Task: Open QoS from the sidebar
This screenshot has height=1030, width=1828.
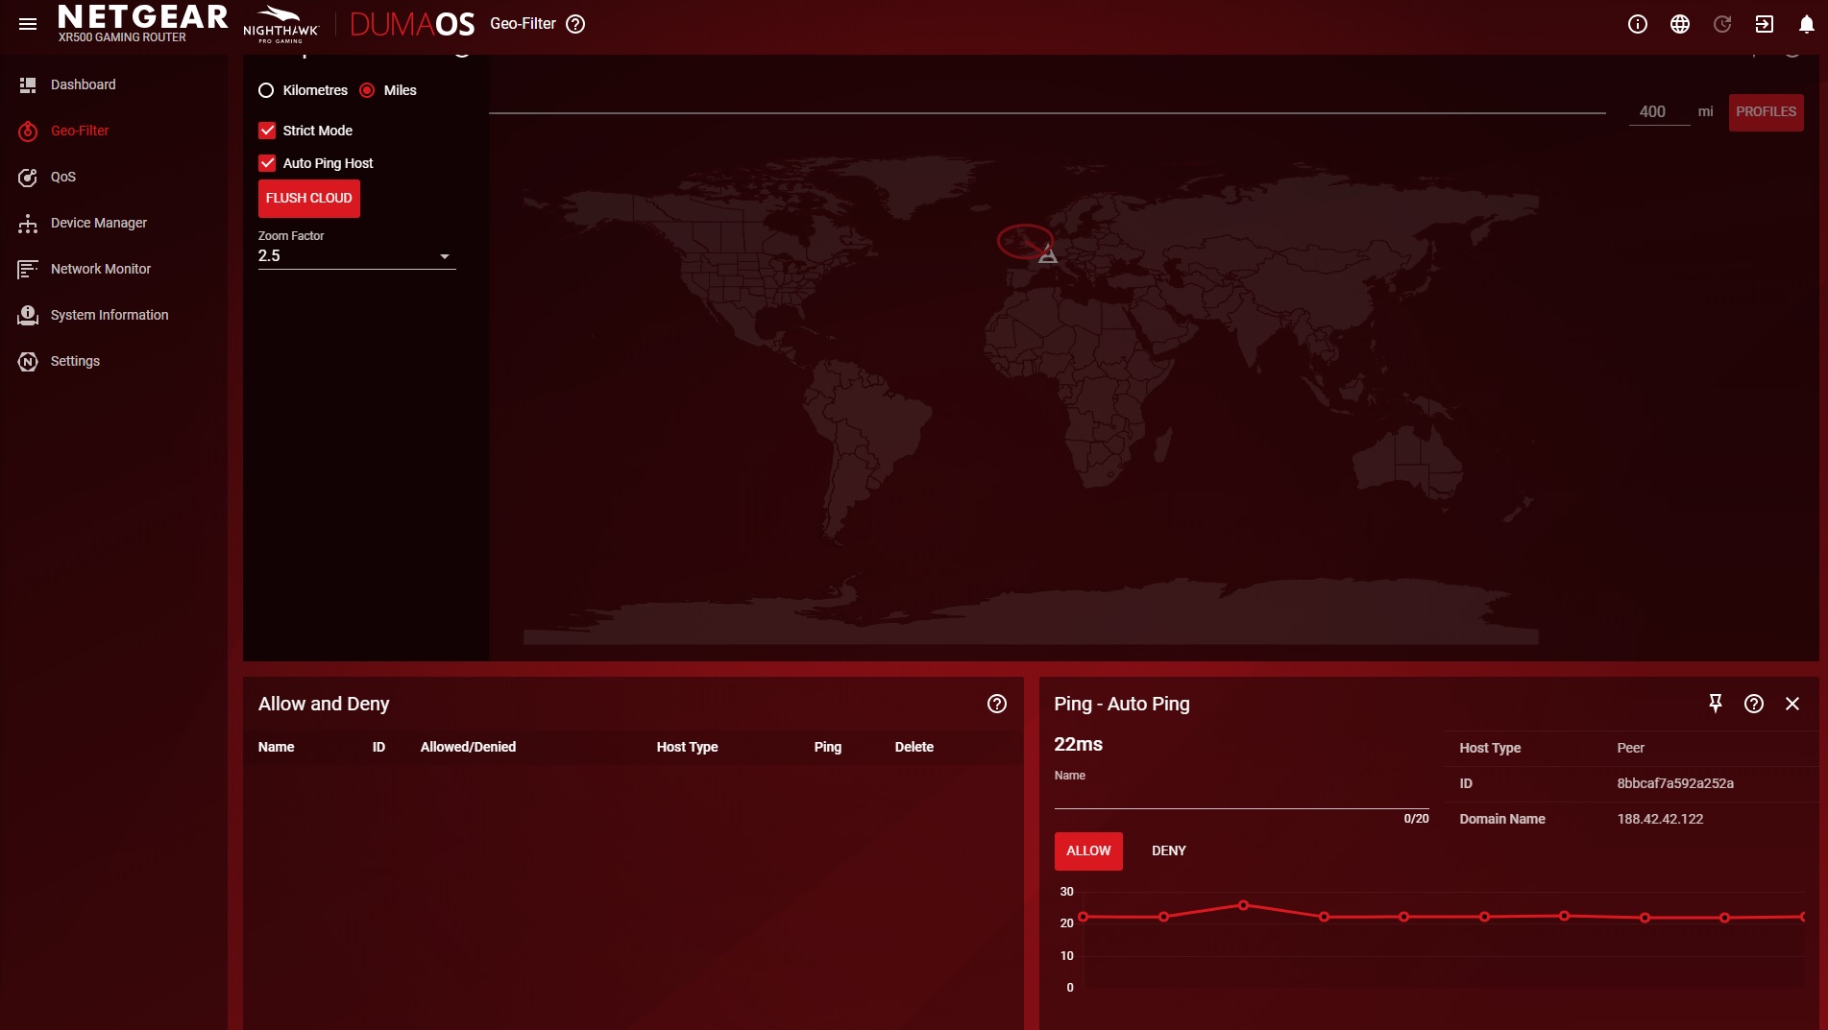Action: coord(63,177)
